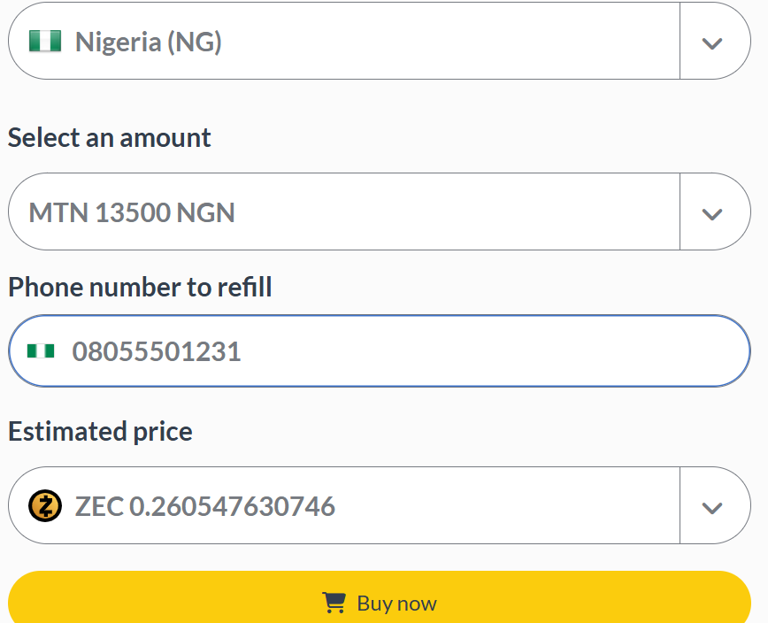Expand the country chevron beside Nigeria (NG)
This screenshot has height=623, width=768.
pos(712,42)
